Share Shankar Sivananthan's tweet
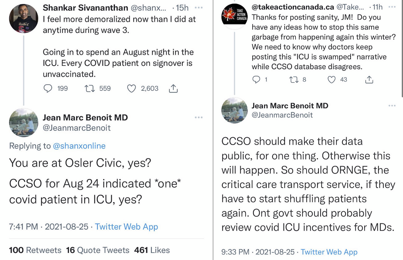This screenshot has height=260, width=403. [173, 89]
